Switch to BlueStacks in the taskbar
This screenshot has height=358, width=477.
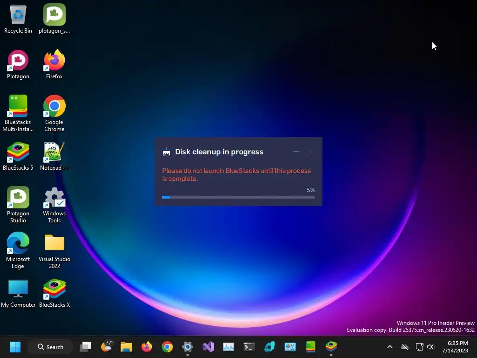tap(331, 347)
